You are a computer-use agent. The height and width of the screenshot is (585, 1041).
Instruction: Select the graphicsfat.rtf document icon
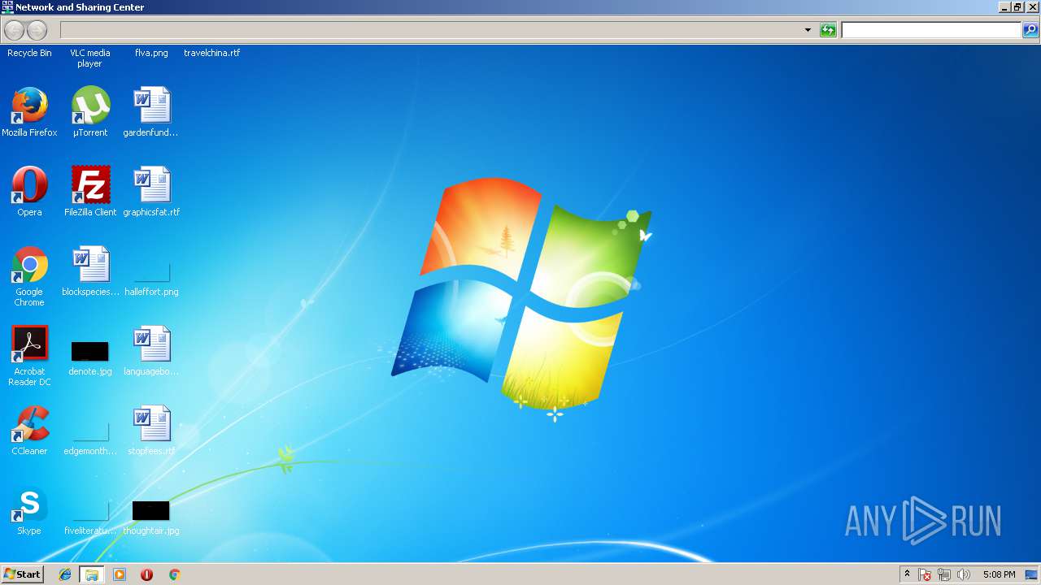click(x=151, y=185)
